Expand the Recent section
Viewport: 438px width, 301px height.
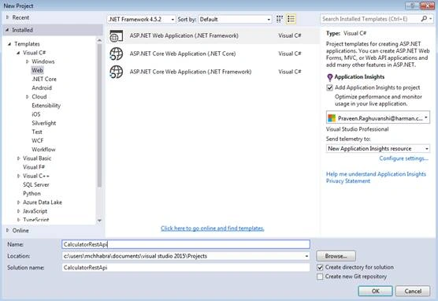point(8,17)
